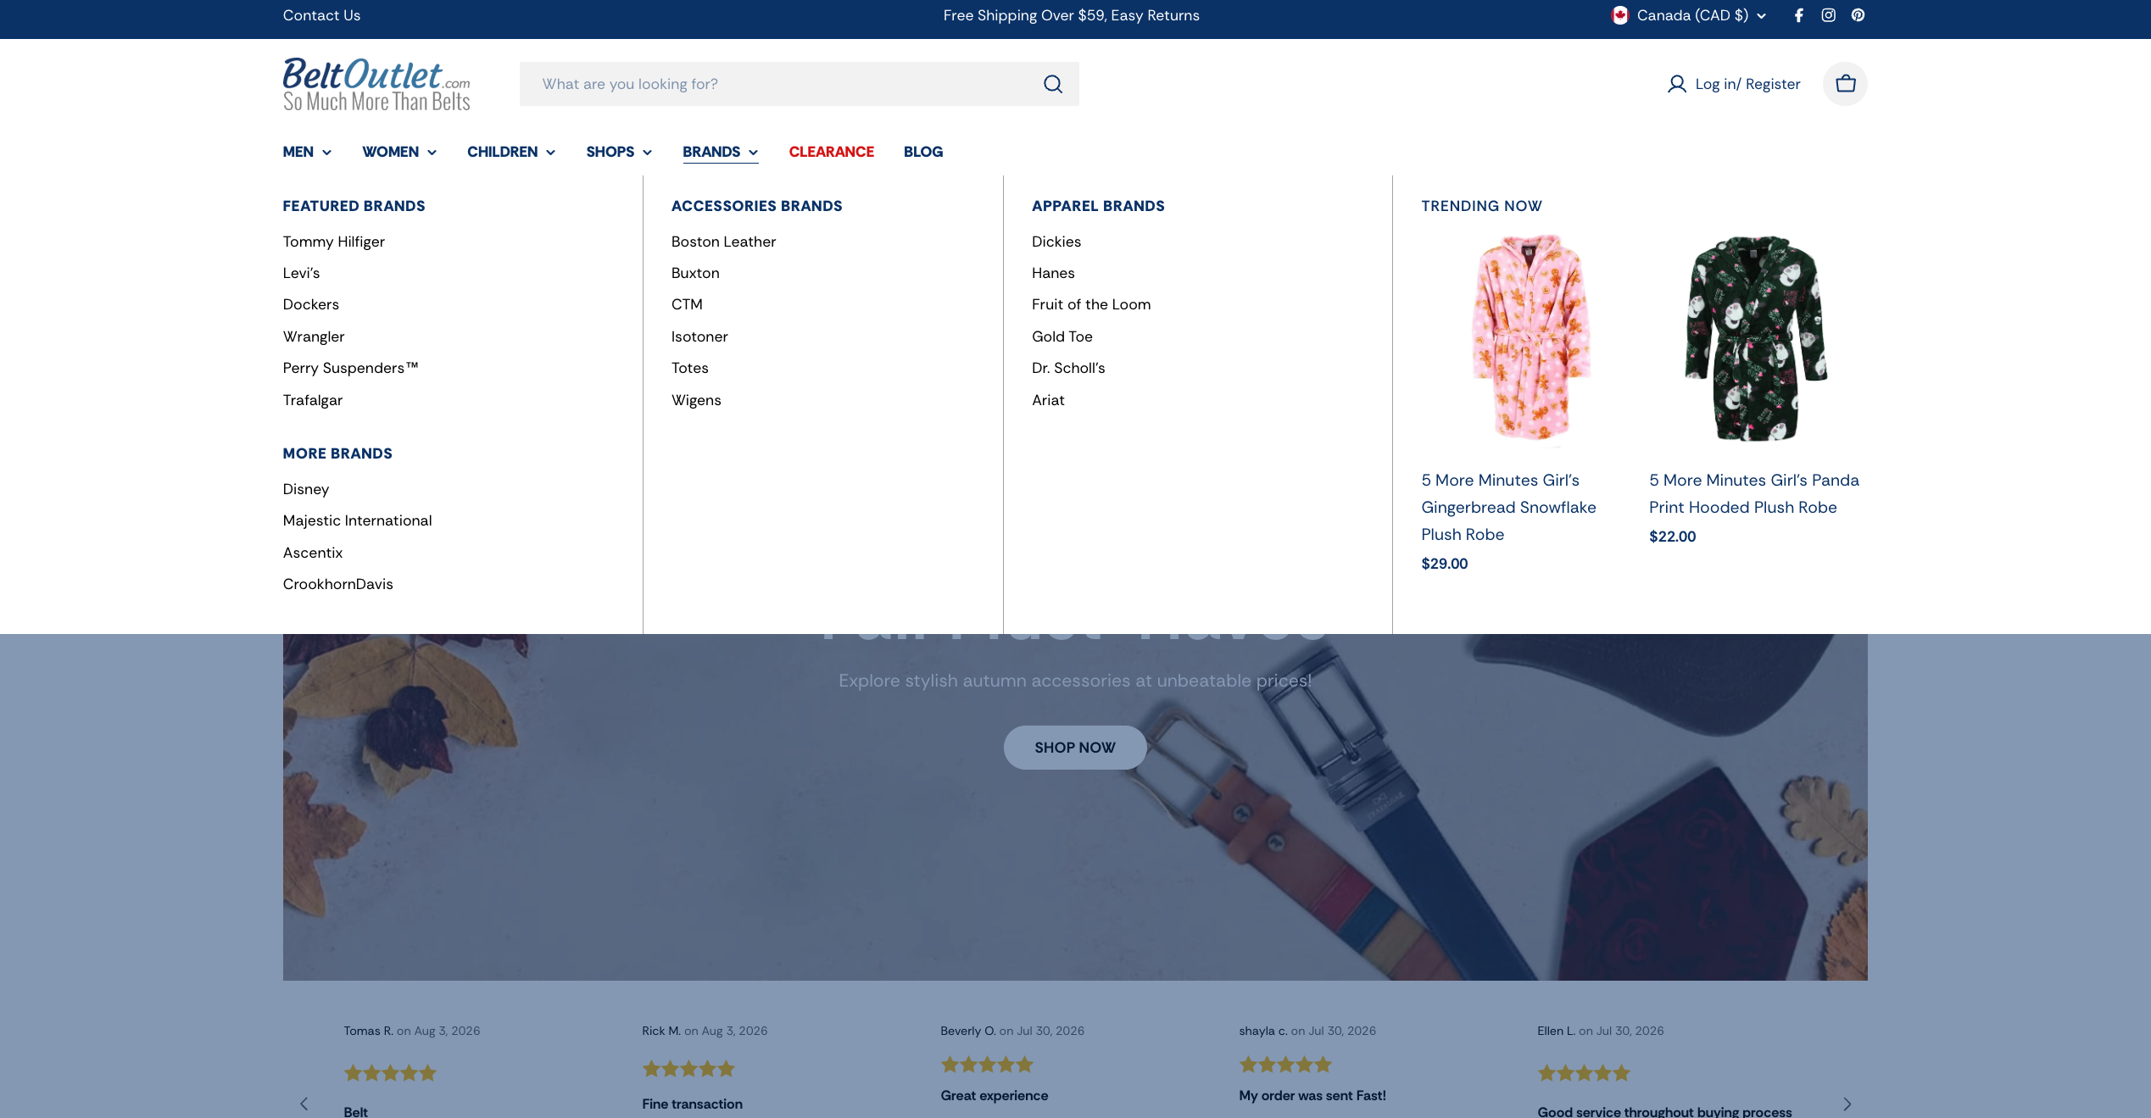Select Levi's brand

(x=301, y=273)
